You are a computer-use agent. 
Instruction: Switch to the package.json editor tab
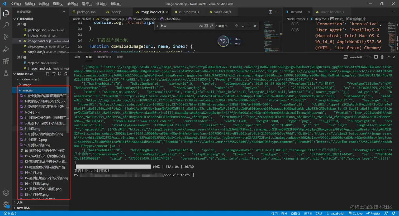click(86, 12)
